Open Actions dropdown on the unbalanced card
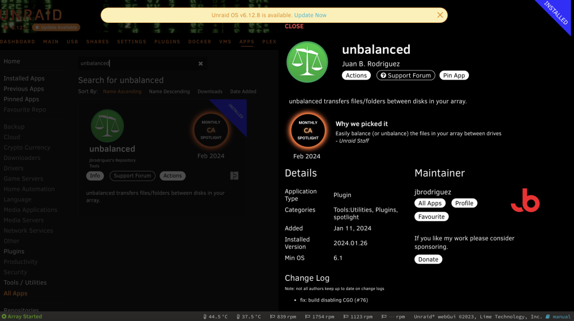The height and width of the screenshot is (321, 574). 172,176
